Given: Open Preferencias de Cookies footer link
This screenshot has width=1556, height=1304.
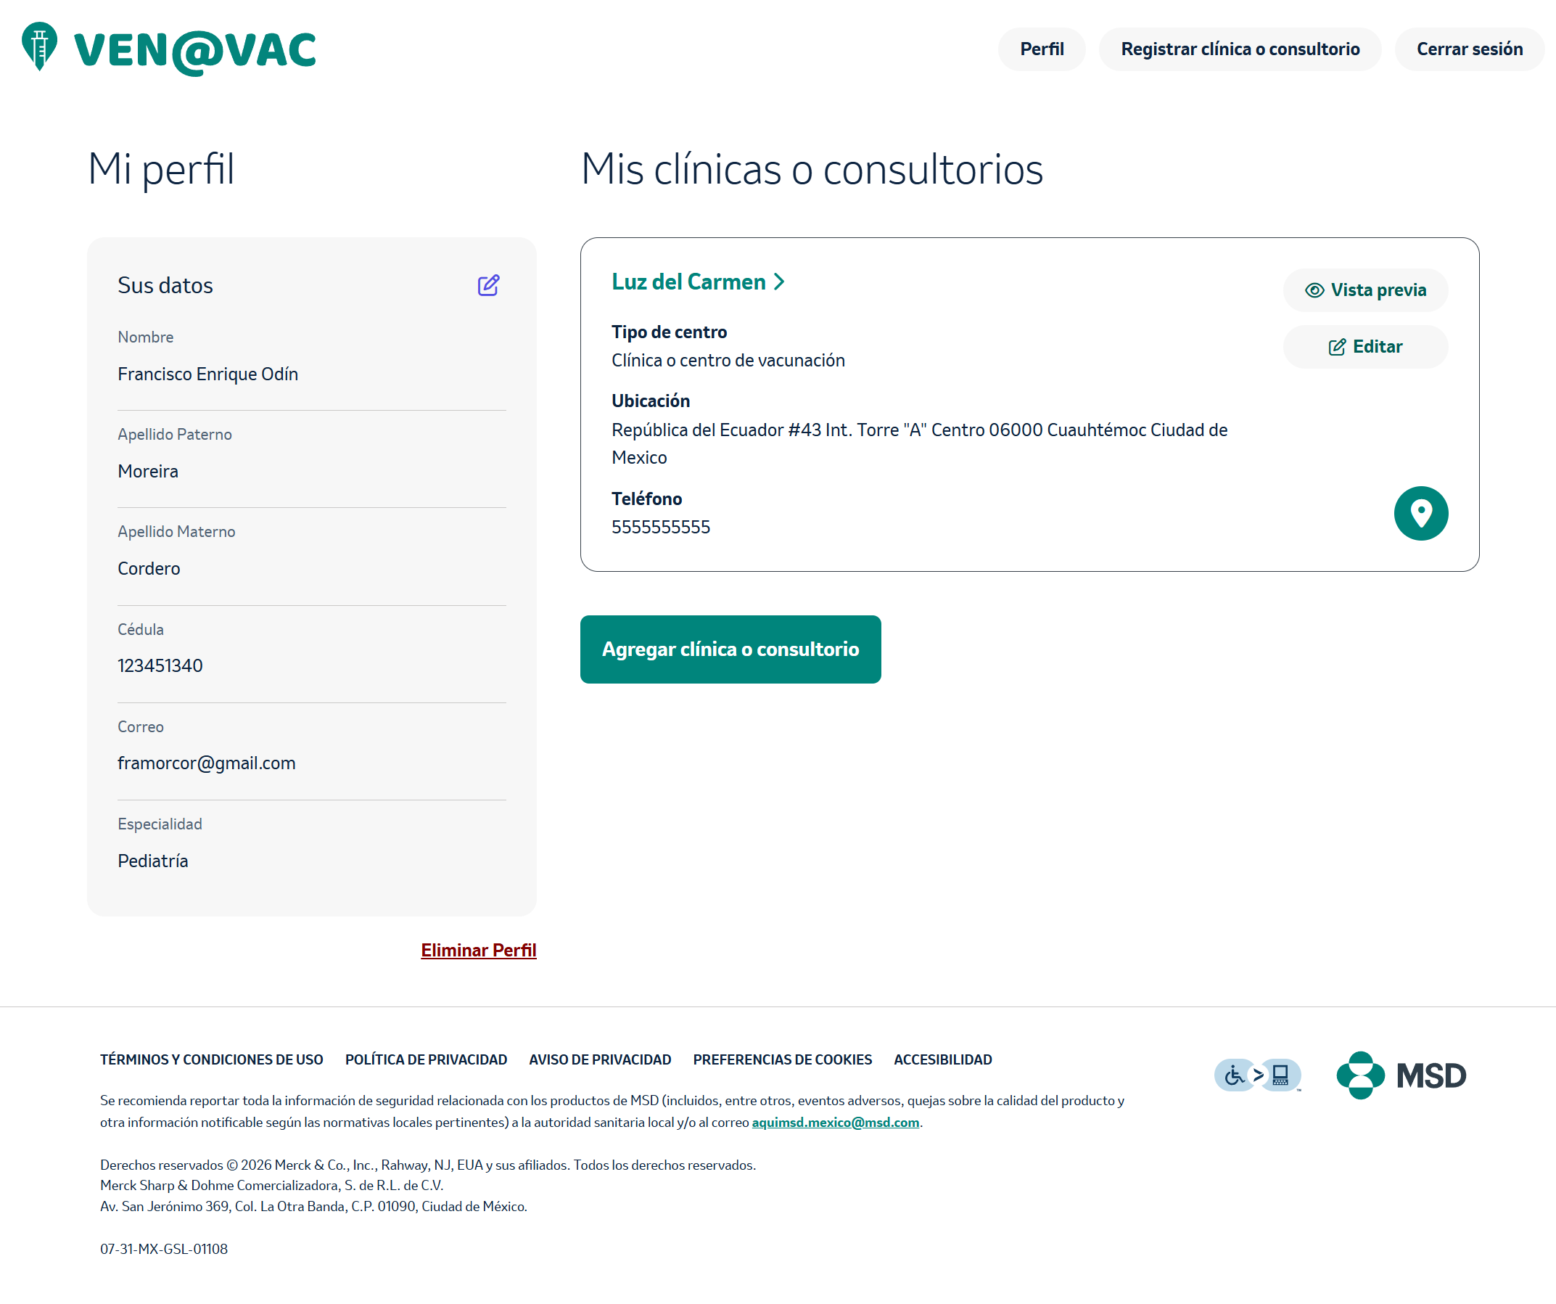Looking at the screenshot, I should 783,1059.
